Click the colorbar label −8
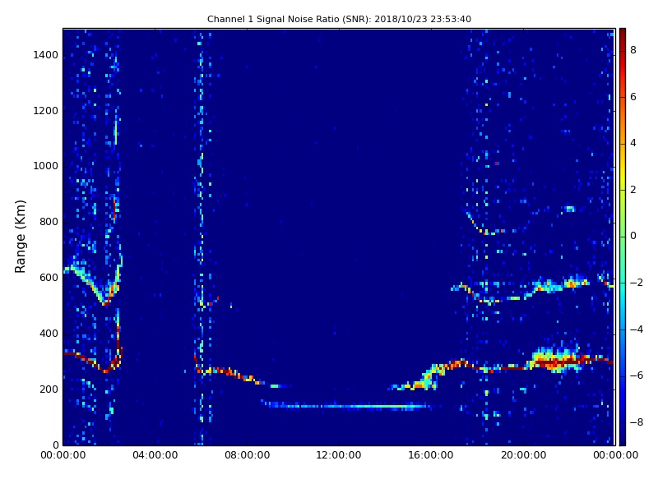The height and width of the screenshot is (493, 658). coord(637,422)
